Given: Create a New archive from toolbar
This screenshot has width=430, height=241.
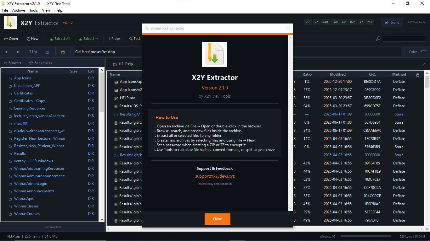Looking at the screenshot, I should tap(32, 39).
